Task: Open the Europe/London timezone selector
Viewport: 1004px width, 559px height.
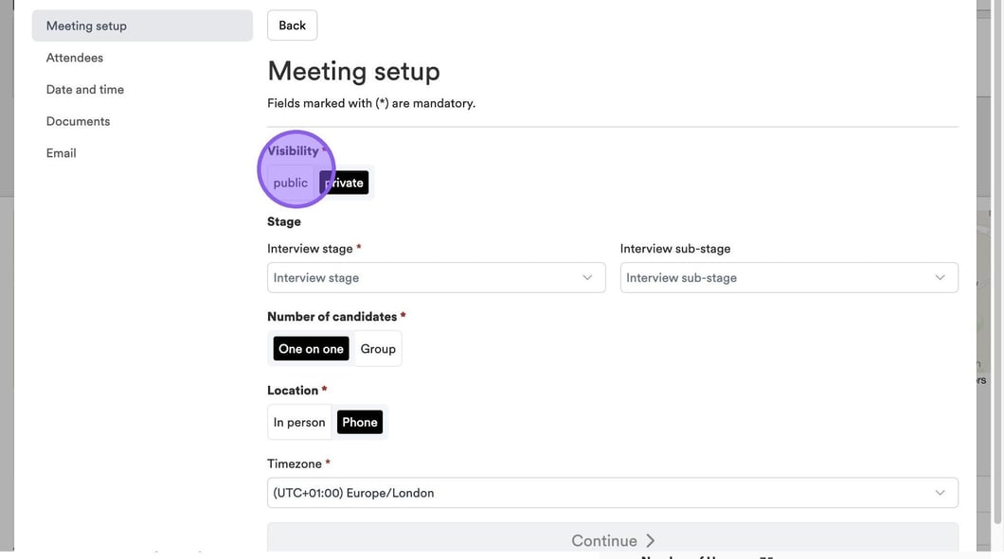Action: pos(612,493)
